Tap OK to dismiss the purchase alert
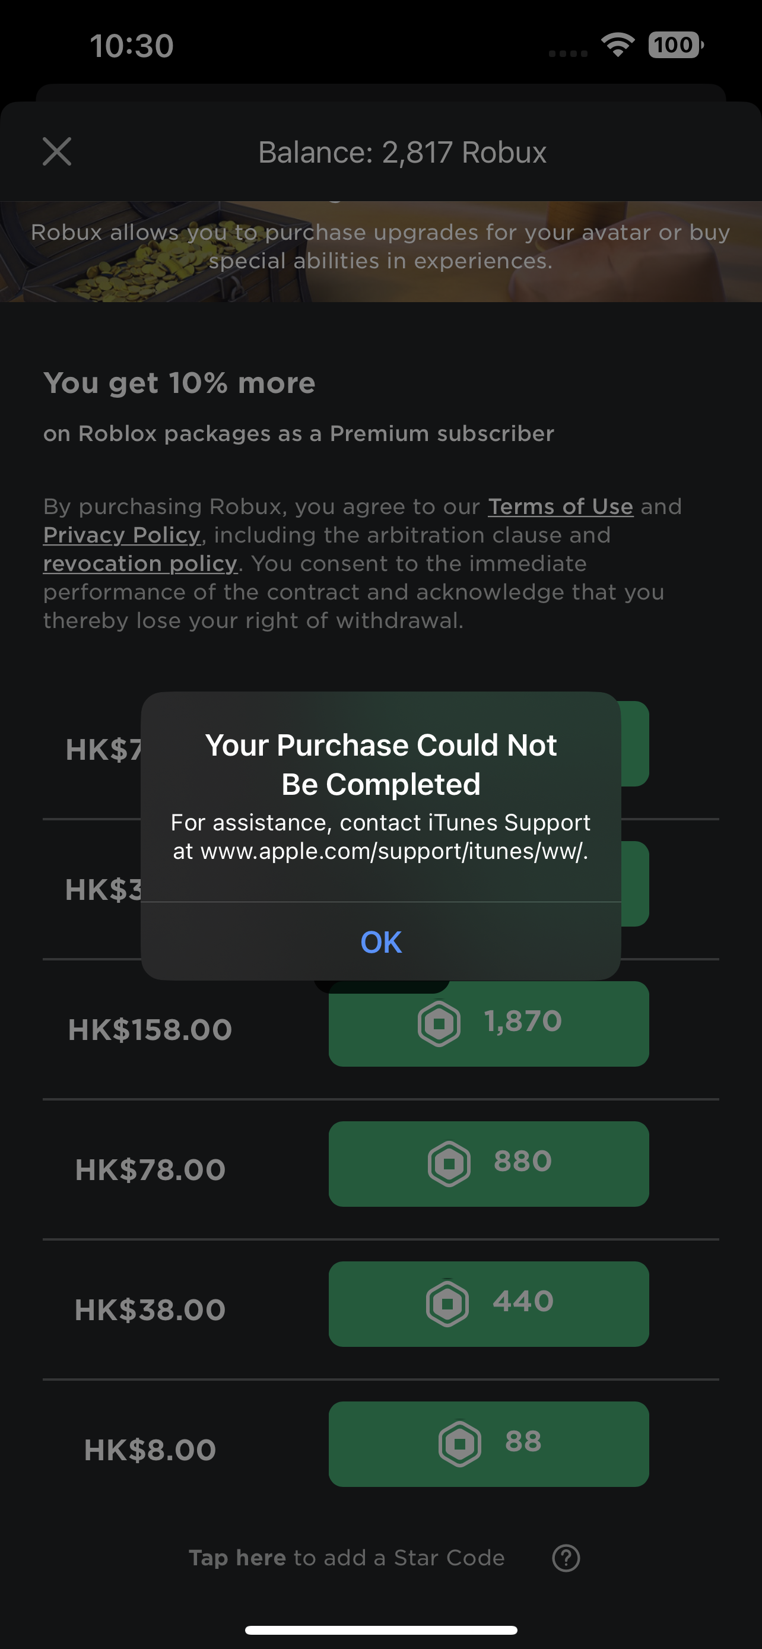The image size is (762, 1649). (380, 941)
